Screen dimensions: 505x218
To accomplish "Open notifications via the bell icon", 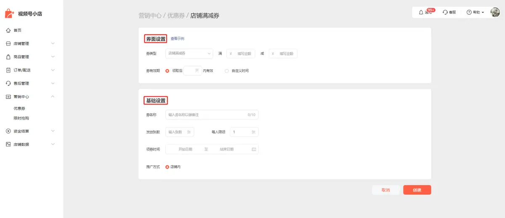I will click(x=421, y=13).
